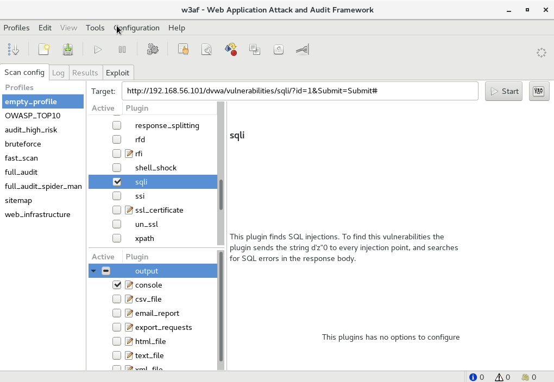
Task: Open the Tools menu
Action: point(95,28)
